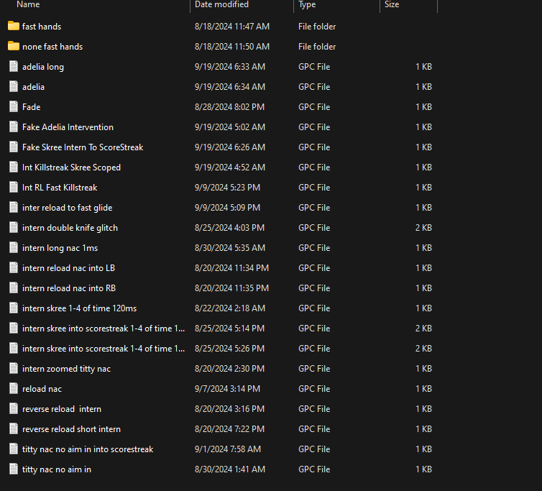The width and height of the screenshot is (542, 491).
Task: Click the 'none fast hands' folder icon
Action: 14,46
